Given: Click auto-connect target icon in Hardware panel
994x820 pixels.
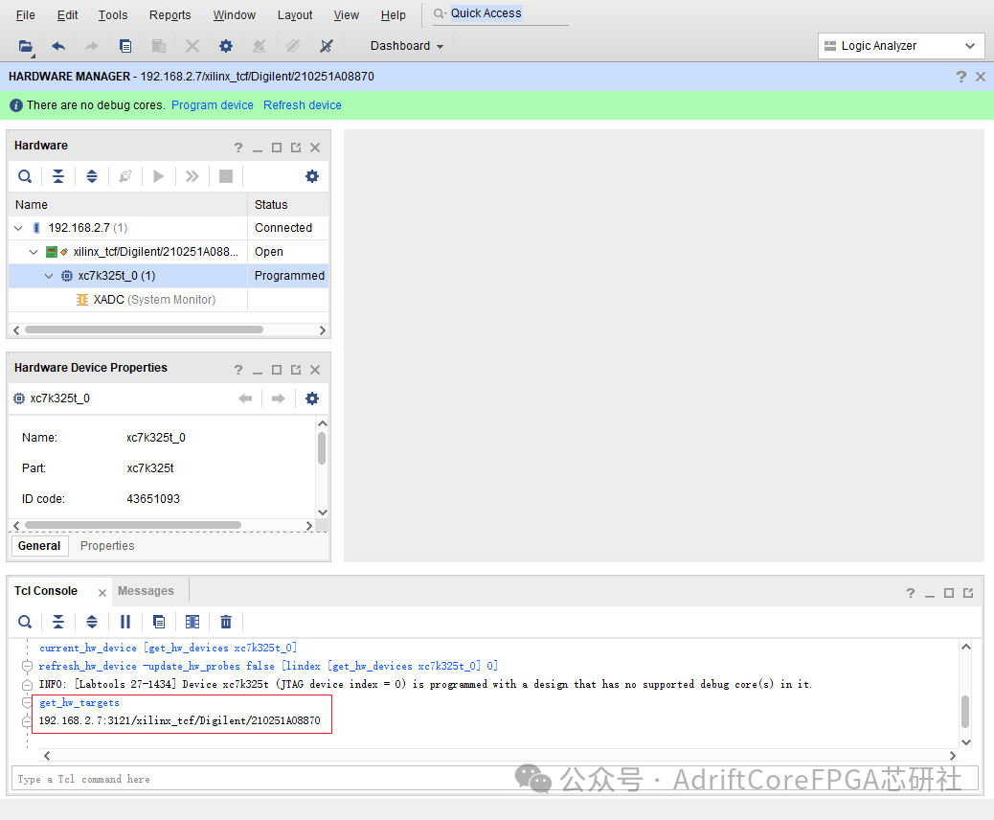Looking at the screenshot, I should [125, 176].
